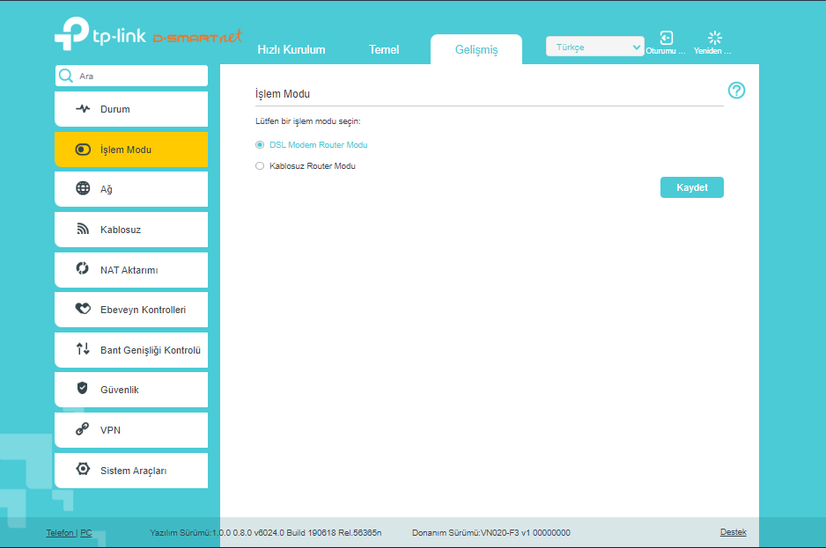Click the Kablosuz wireless signal icon
Image resolution: width=826 pixels, height=548 pixels.
(83, 229)
